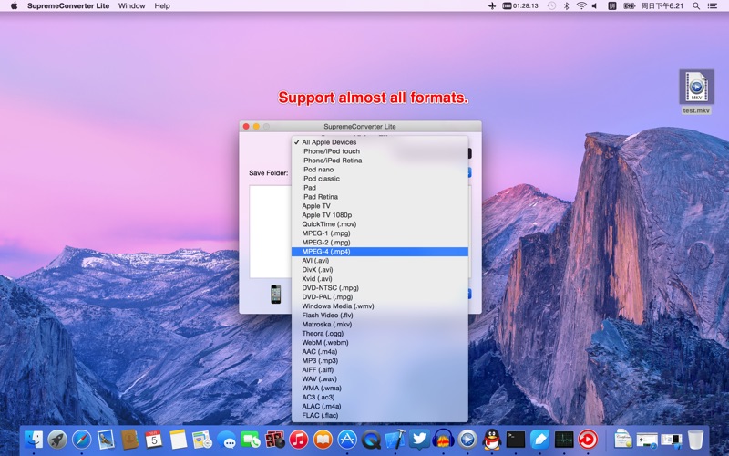Select MP3 (.mp3) audio format

[379, 361]
